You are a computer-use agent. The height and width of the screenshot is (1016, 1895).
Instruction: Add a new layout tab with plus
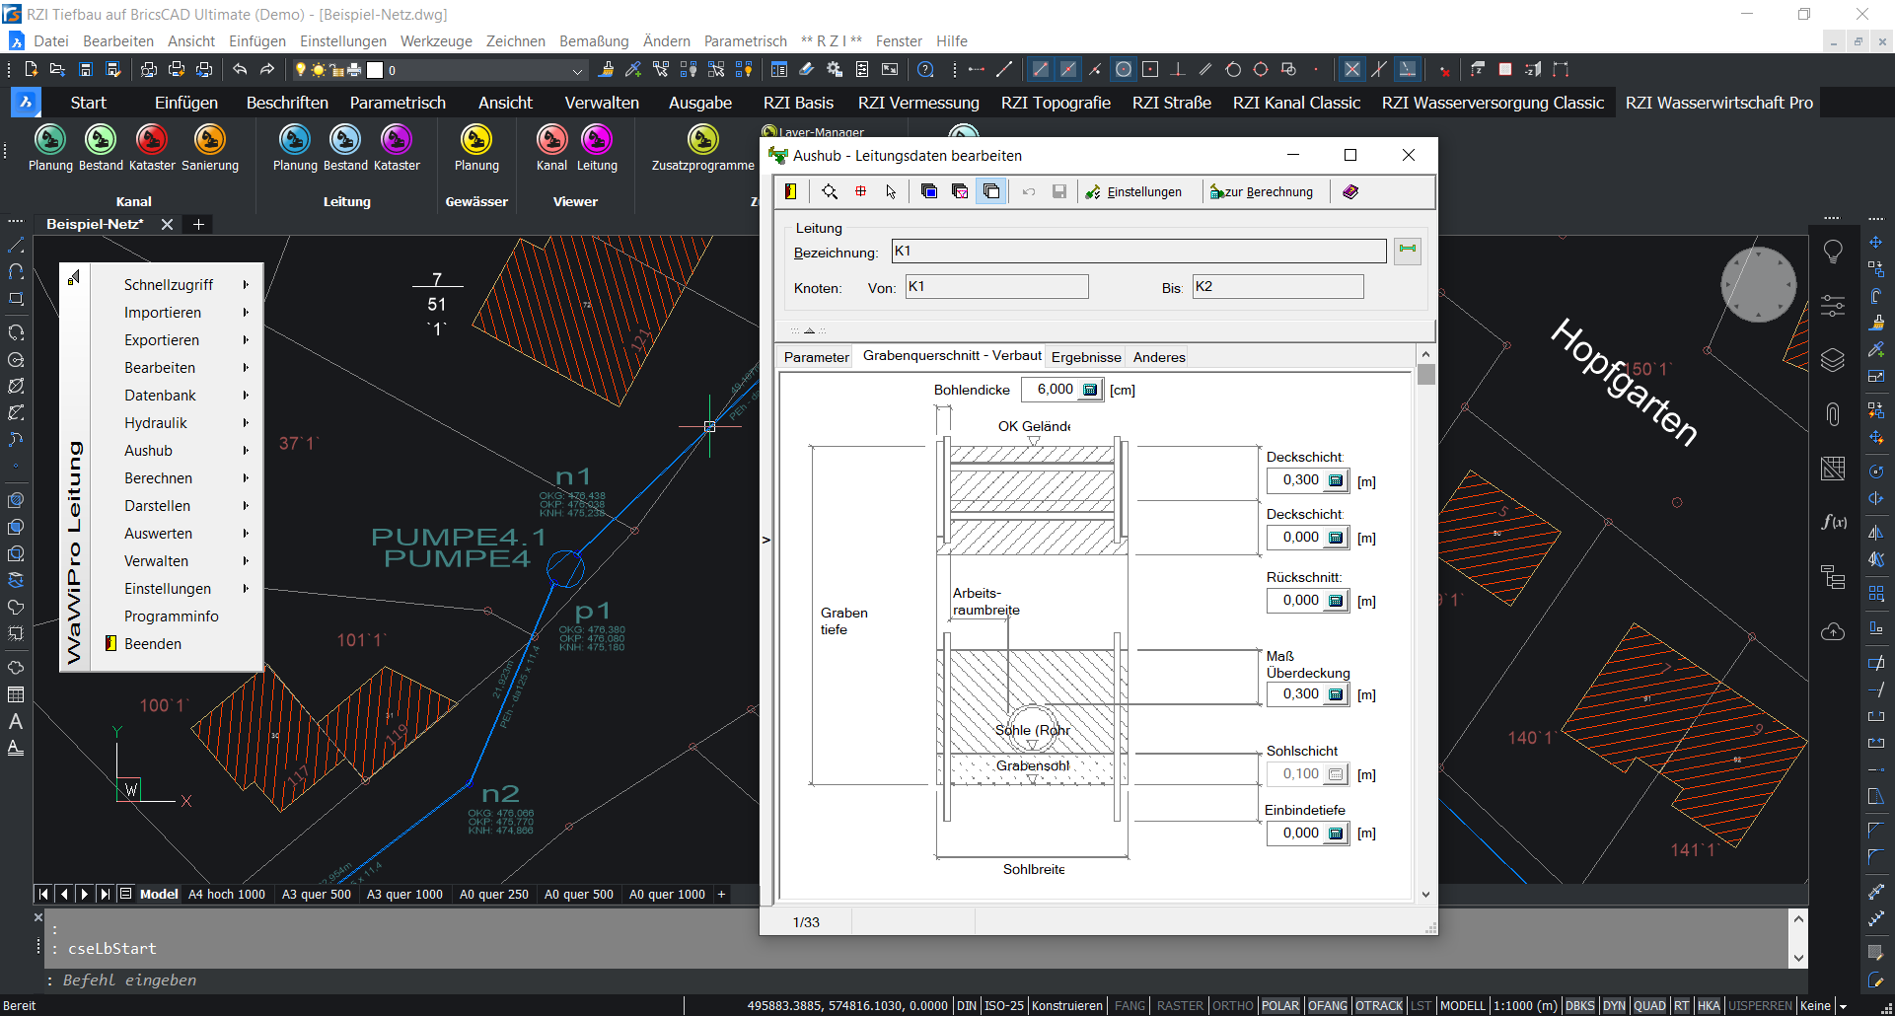pos(721,895)
